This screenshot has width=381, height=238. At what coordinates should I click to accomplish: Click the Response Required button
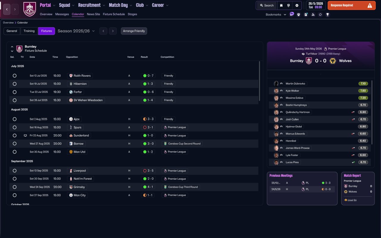pos(352,5)
